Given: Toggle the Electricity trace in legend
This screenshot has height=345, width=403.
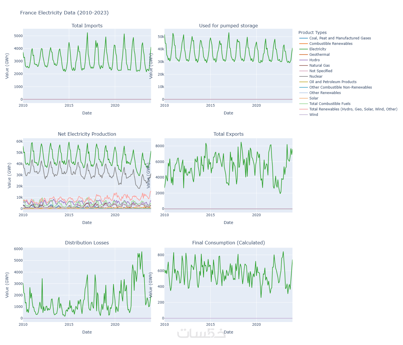Looking at the screenshot, I should pos(318,49).
